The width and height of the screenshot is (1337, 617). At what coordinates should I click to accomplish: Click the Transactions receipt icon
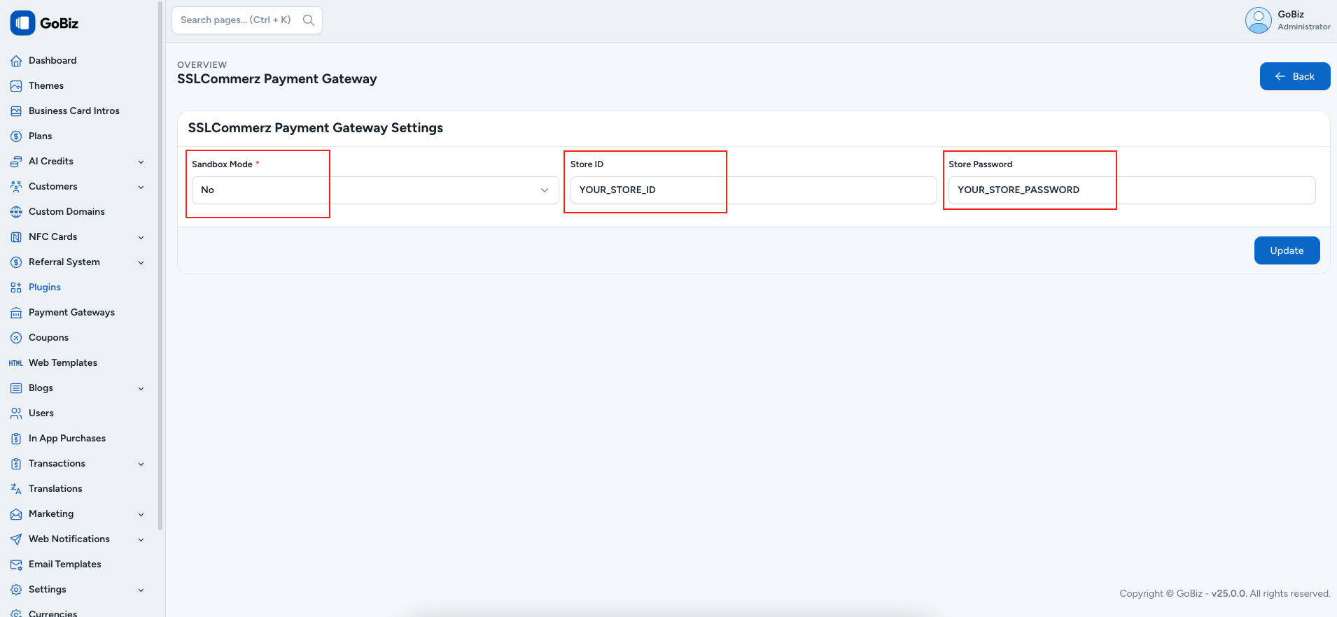16,464
